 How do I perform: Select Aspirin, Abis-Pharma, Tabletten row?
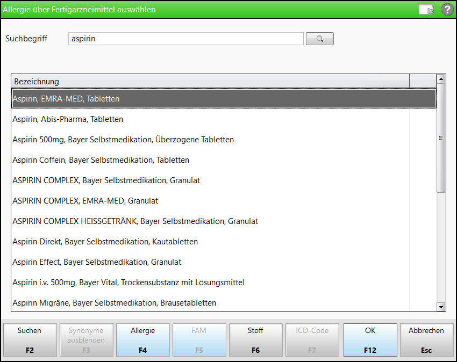tap(224, 119)
